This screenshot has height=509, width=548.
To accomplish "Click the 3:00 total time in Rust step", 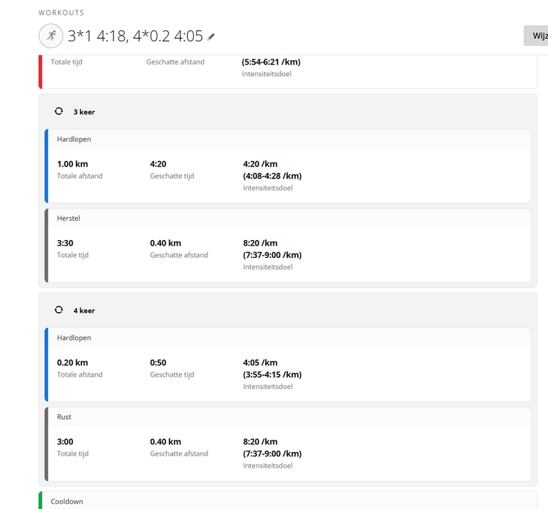I will (66, 442).
